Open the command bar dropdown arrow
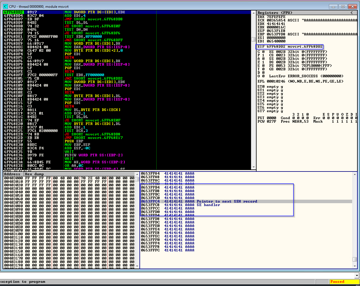360x286 pixels. click(x=357, y=275)
